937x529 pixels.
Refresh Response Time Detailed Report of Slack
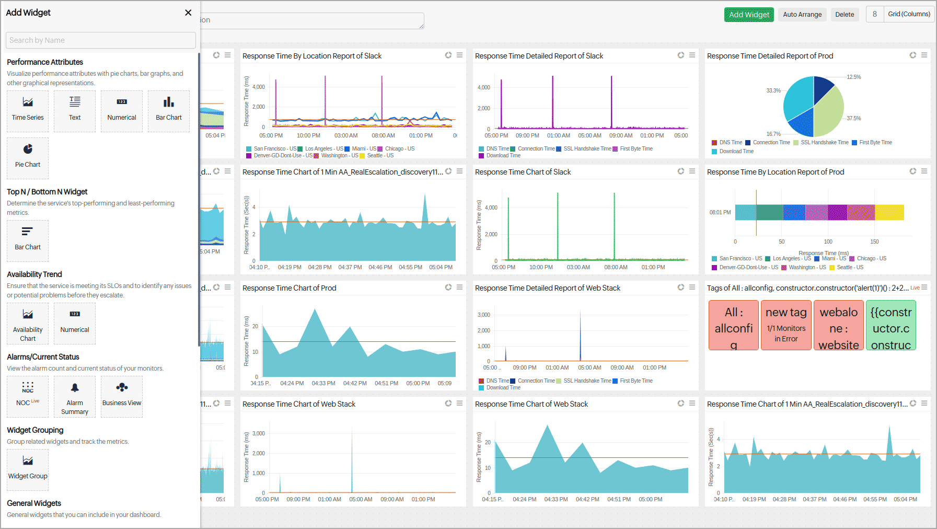click(681, 55)
